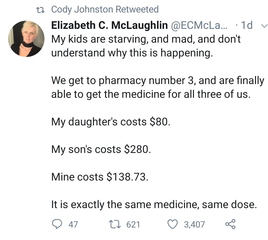
Task: Open Elizabeth C. McLaughlin's profile picture
Action: [x=27, y=39]
